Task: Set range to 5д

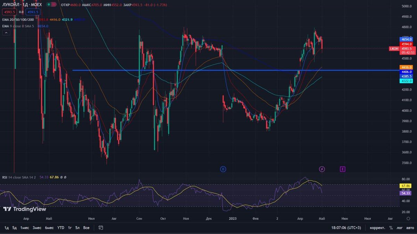Action: pyautogui.click(x=15, y=228)
